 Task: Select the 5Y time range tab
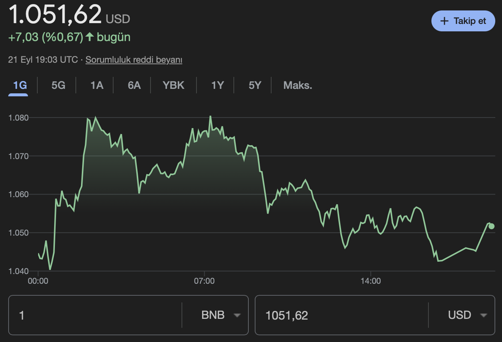coord(255,85)
